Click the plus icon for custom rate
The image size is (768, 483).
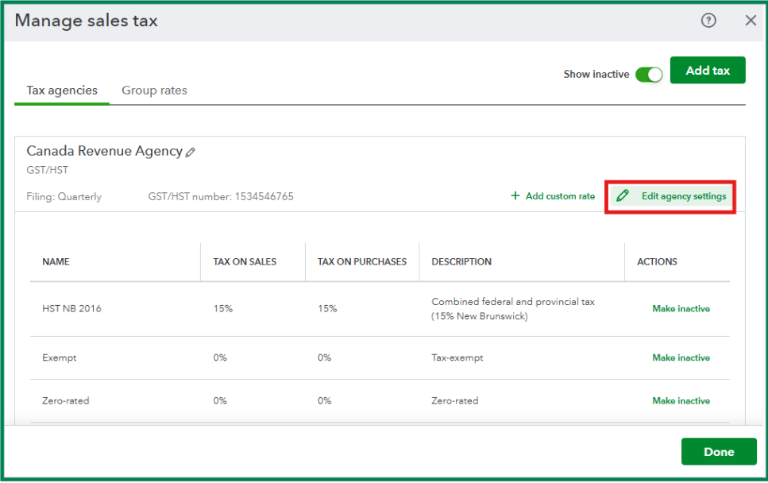pos(515,196)
